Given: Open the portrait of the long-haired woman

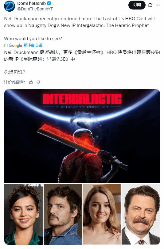Looking at the screenshot, I should click(x=102, y=214).
